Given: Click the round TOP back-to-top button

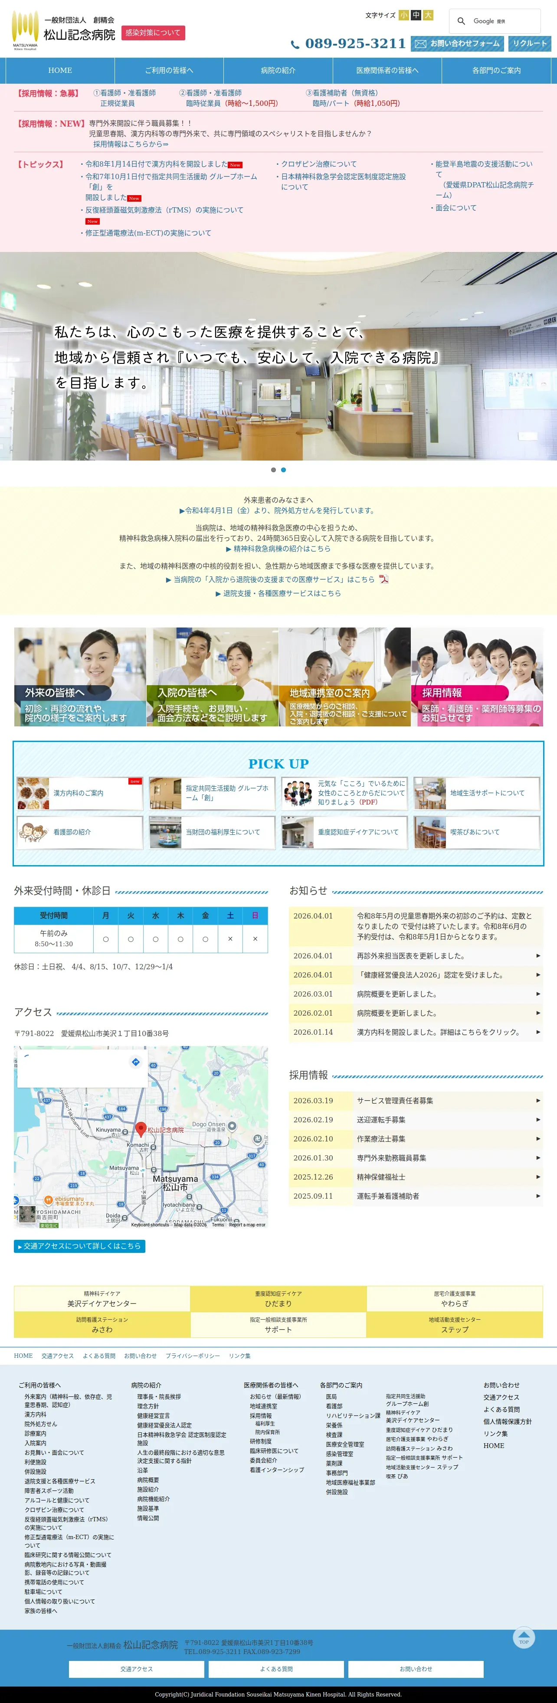Looking at the screenshot, I should click(524, 1637).
